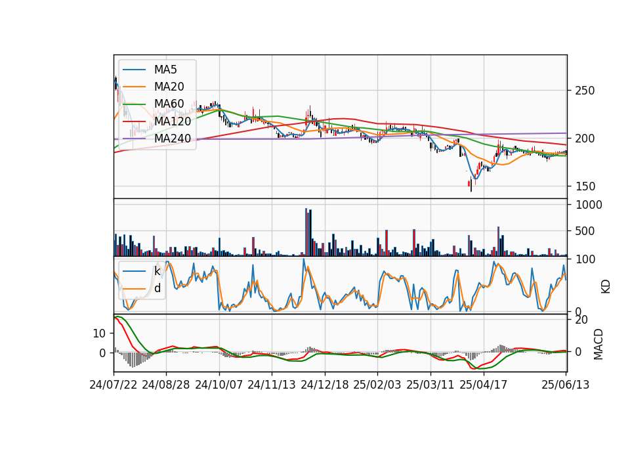Click the red MA120 legend line swatch

tap(134, 121)
